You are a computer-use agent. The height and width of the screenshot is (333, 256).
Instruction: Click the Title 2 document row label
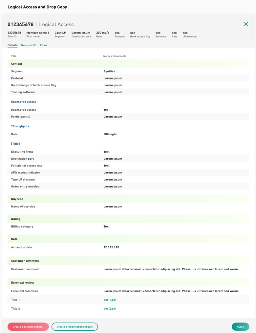coord(15,308)
